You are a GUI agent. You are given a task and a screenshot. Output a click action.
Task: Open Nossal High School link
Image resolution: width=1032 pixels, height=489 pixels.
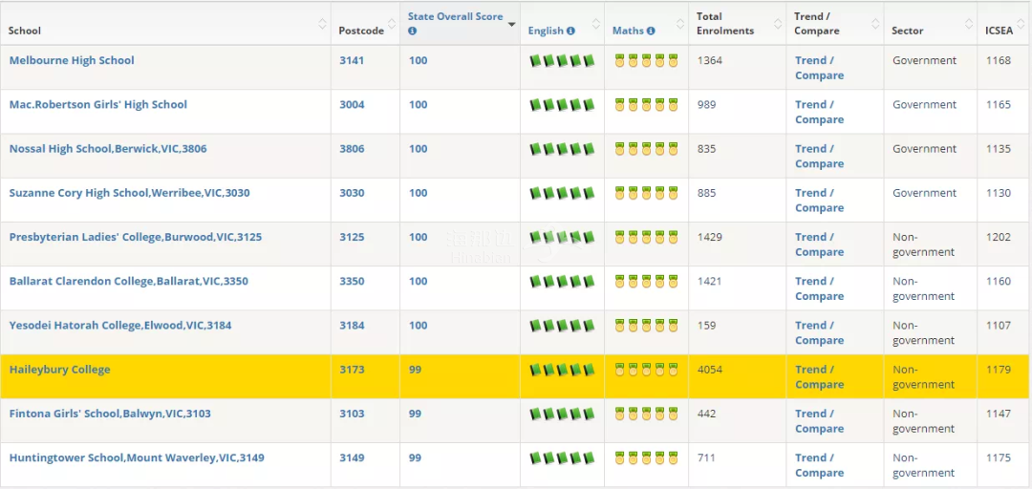[x=108, y=149]
